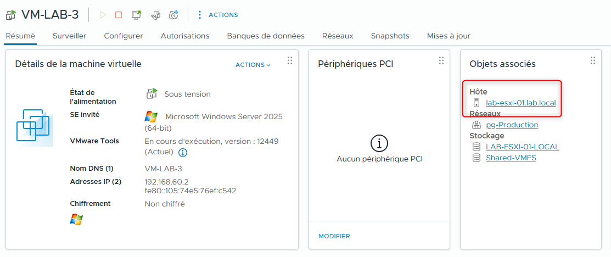The height and width of the screenshot is (257, 611).
Task: Click the Power Off stop icon
Action: pos(119,15)
